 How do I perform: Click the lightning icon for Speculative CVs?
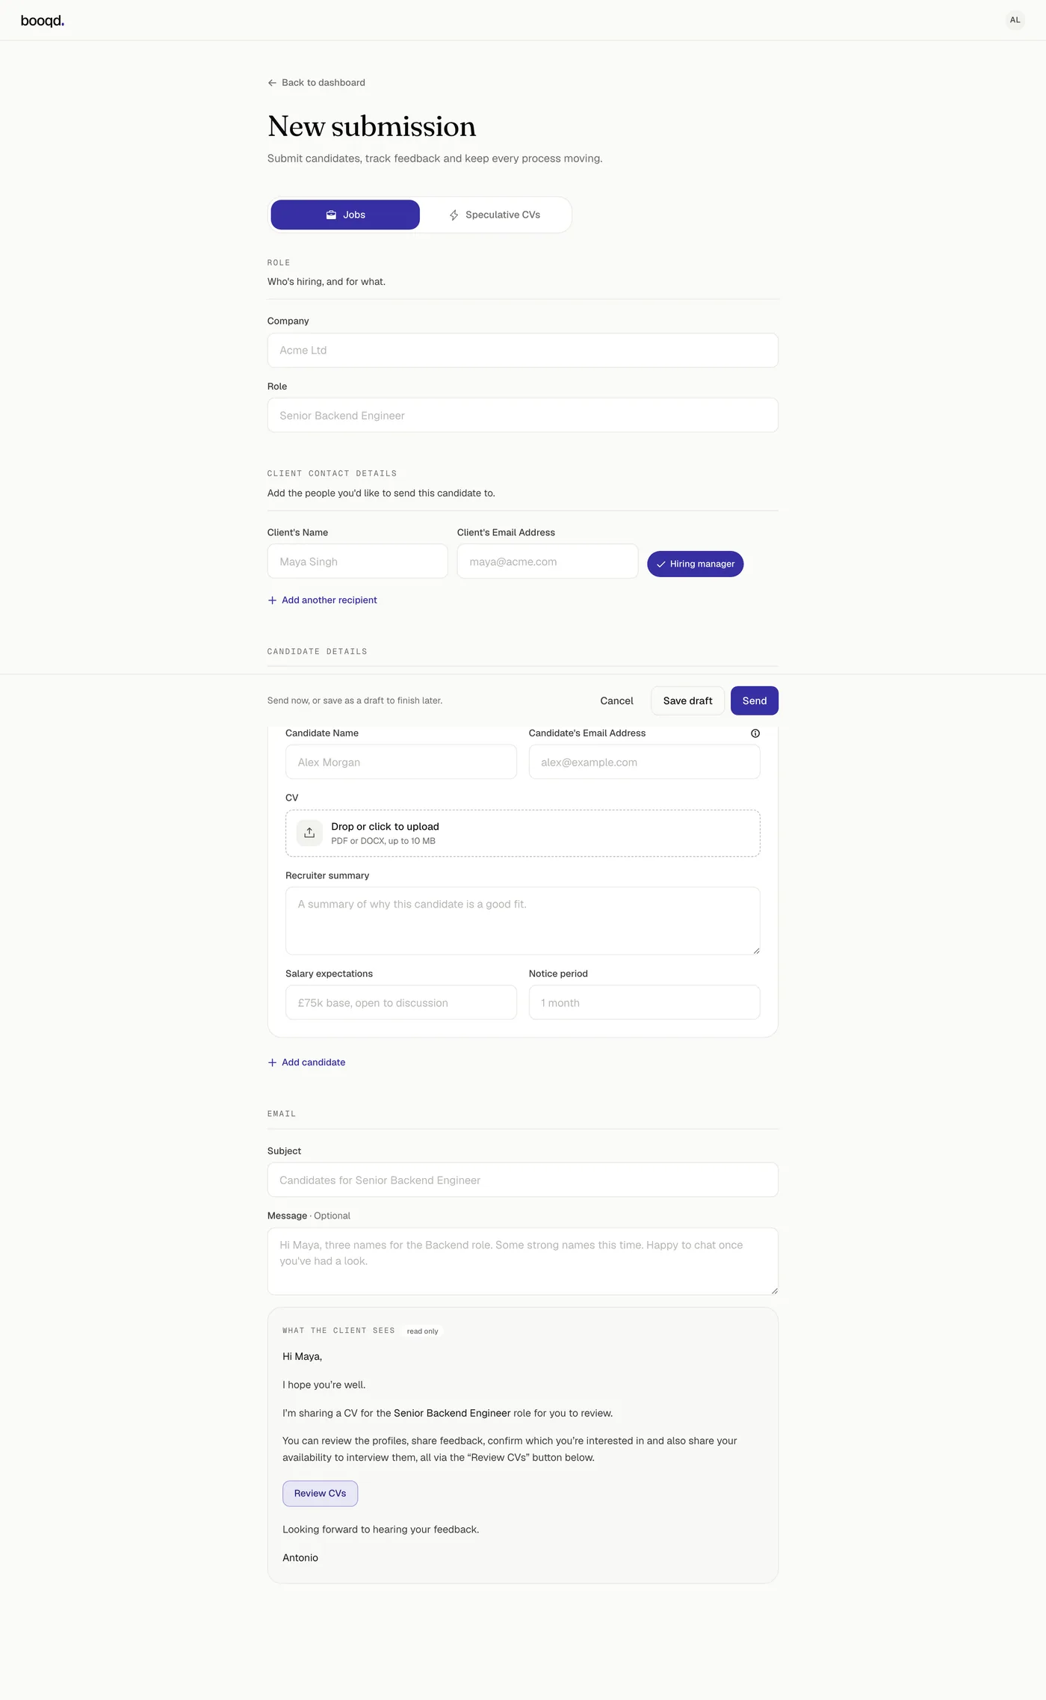click(x=454, y=215)
